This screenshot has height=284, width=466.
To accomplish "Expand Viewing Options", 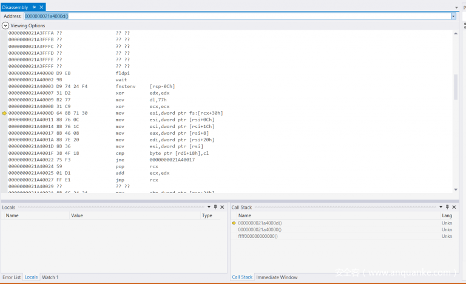I will tap(5, 25).
